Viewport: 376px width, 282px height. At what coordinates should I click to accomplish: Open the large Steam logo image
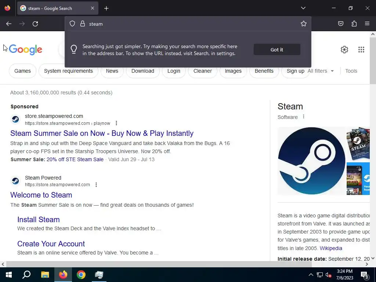[311, 161]
